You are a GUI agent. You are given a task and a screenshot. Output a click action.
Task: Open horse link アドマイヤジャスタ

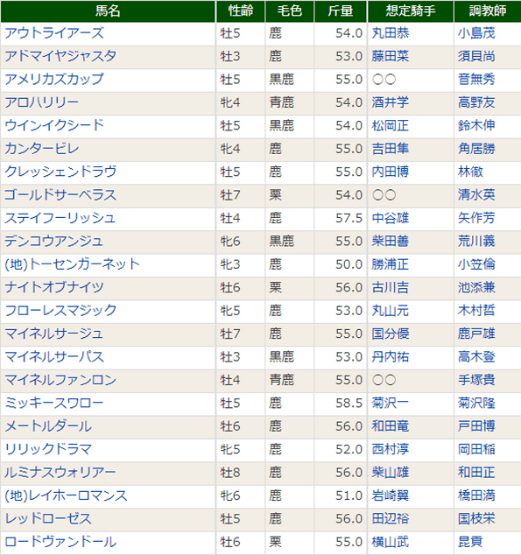[60, 56]
